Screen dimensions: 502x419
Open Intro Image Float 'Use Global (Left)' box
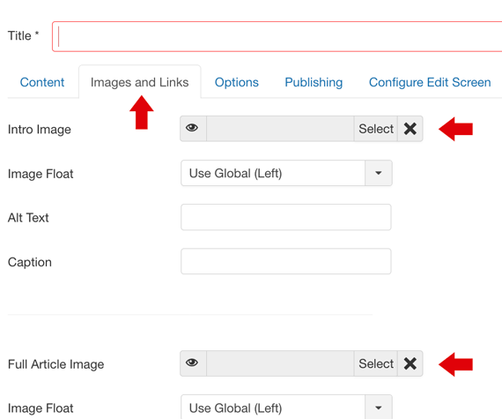point(273,173)
